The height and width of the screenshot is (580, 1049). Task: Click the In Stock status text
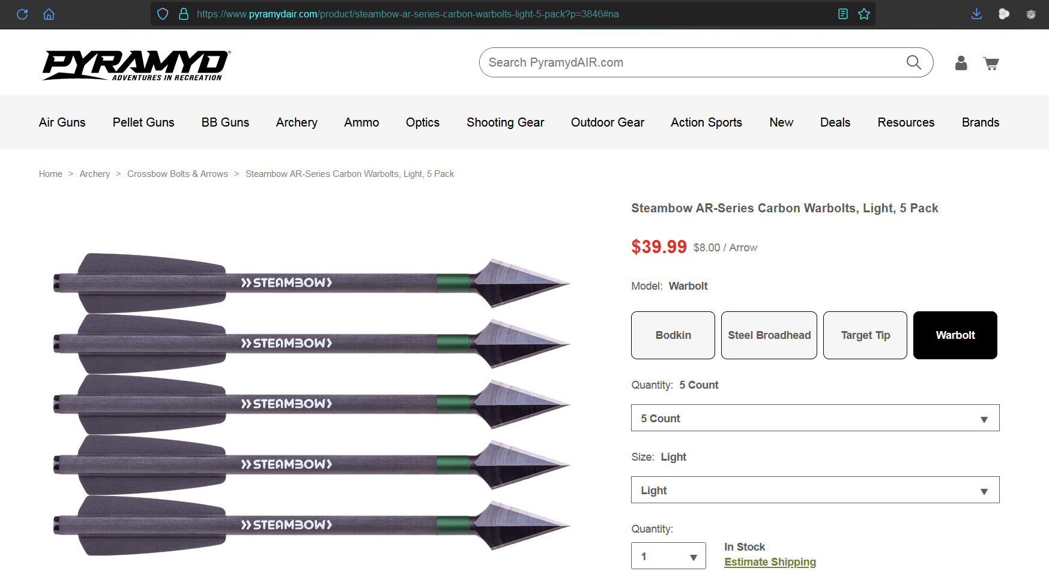pyautogui.click(x=745, y=547)
